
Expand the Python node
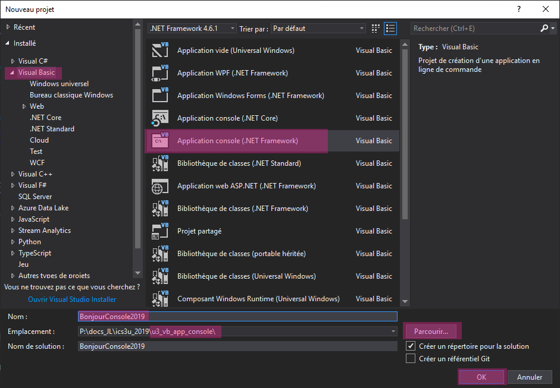pos(13,242)
